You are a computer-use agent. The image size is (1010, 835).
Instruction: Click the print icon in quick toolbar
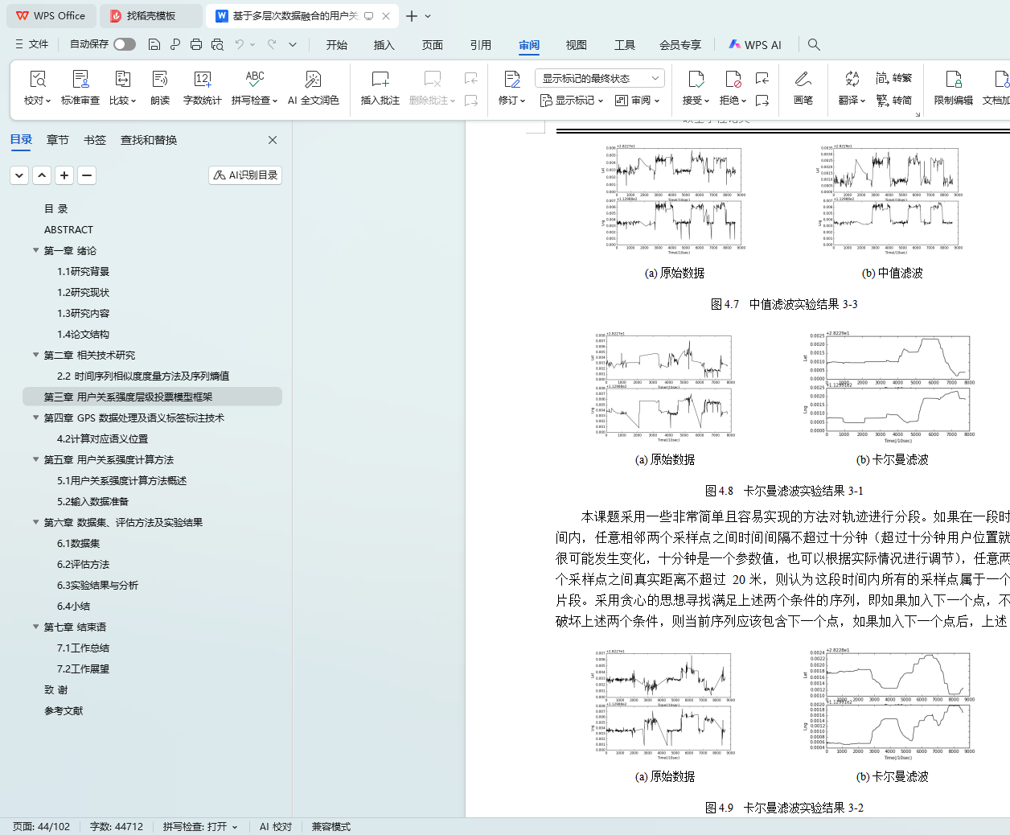pyautogui.click(x=196, y=45)
